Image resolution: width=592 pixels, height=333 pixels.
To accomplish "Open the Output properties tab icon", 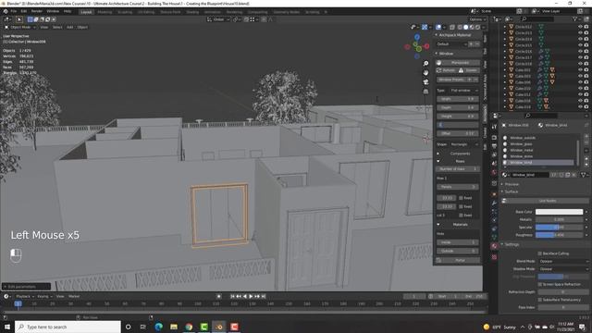I will tap(494, 146).
